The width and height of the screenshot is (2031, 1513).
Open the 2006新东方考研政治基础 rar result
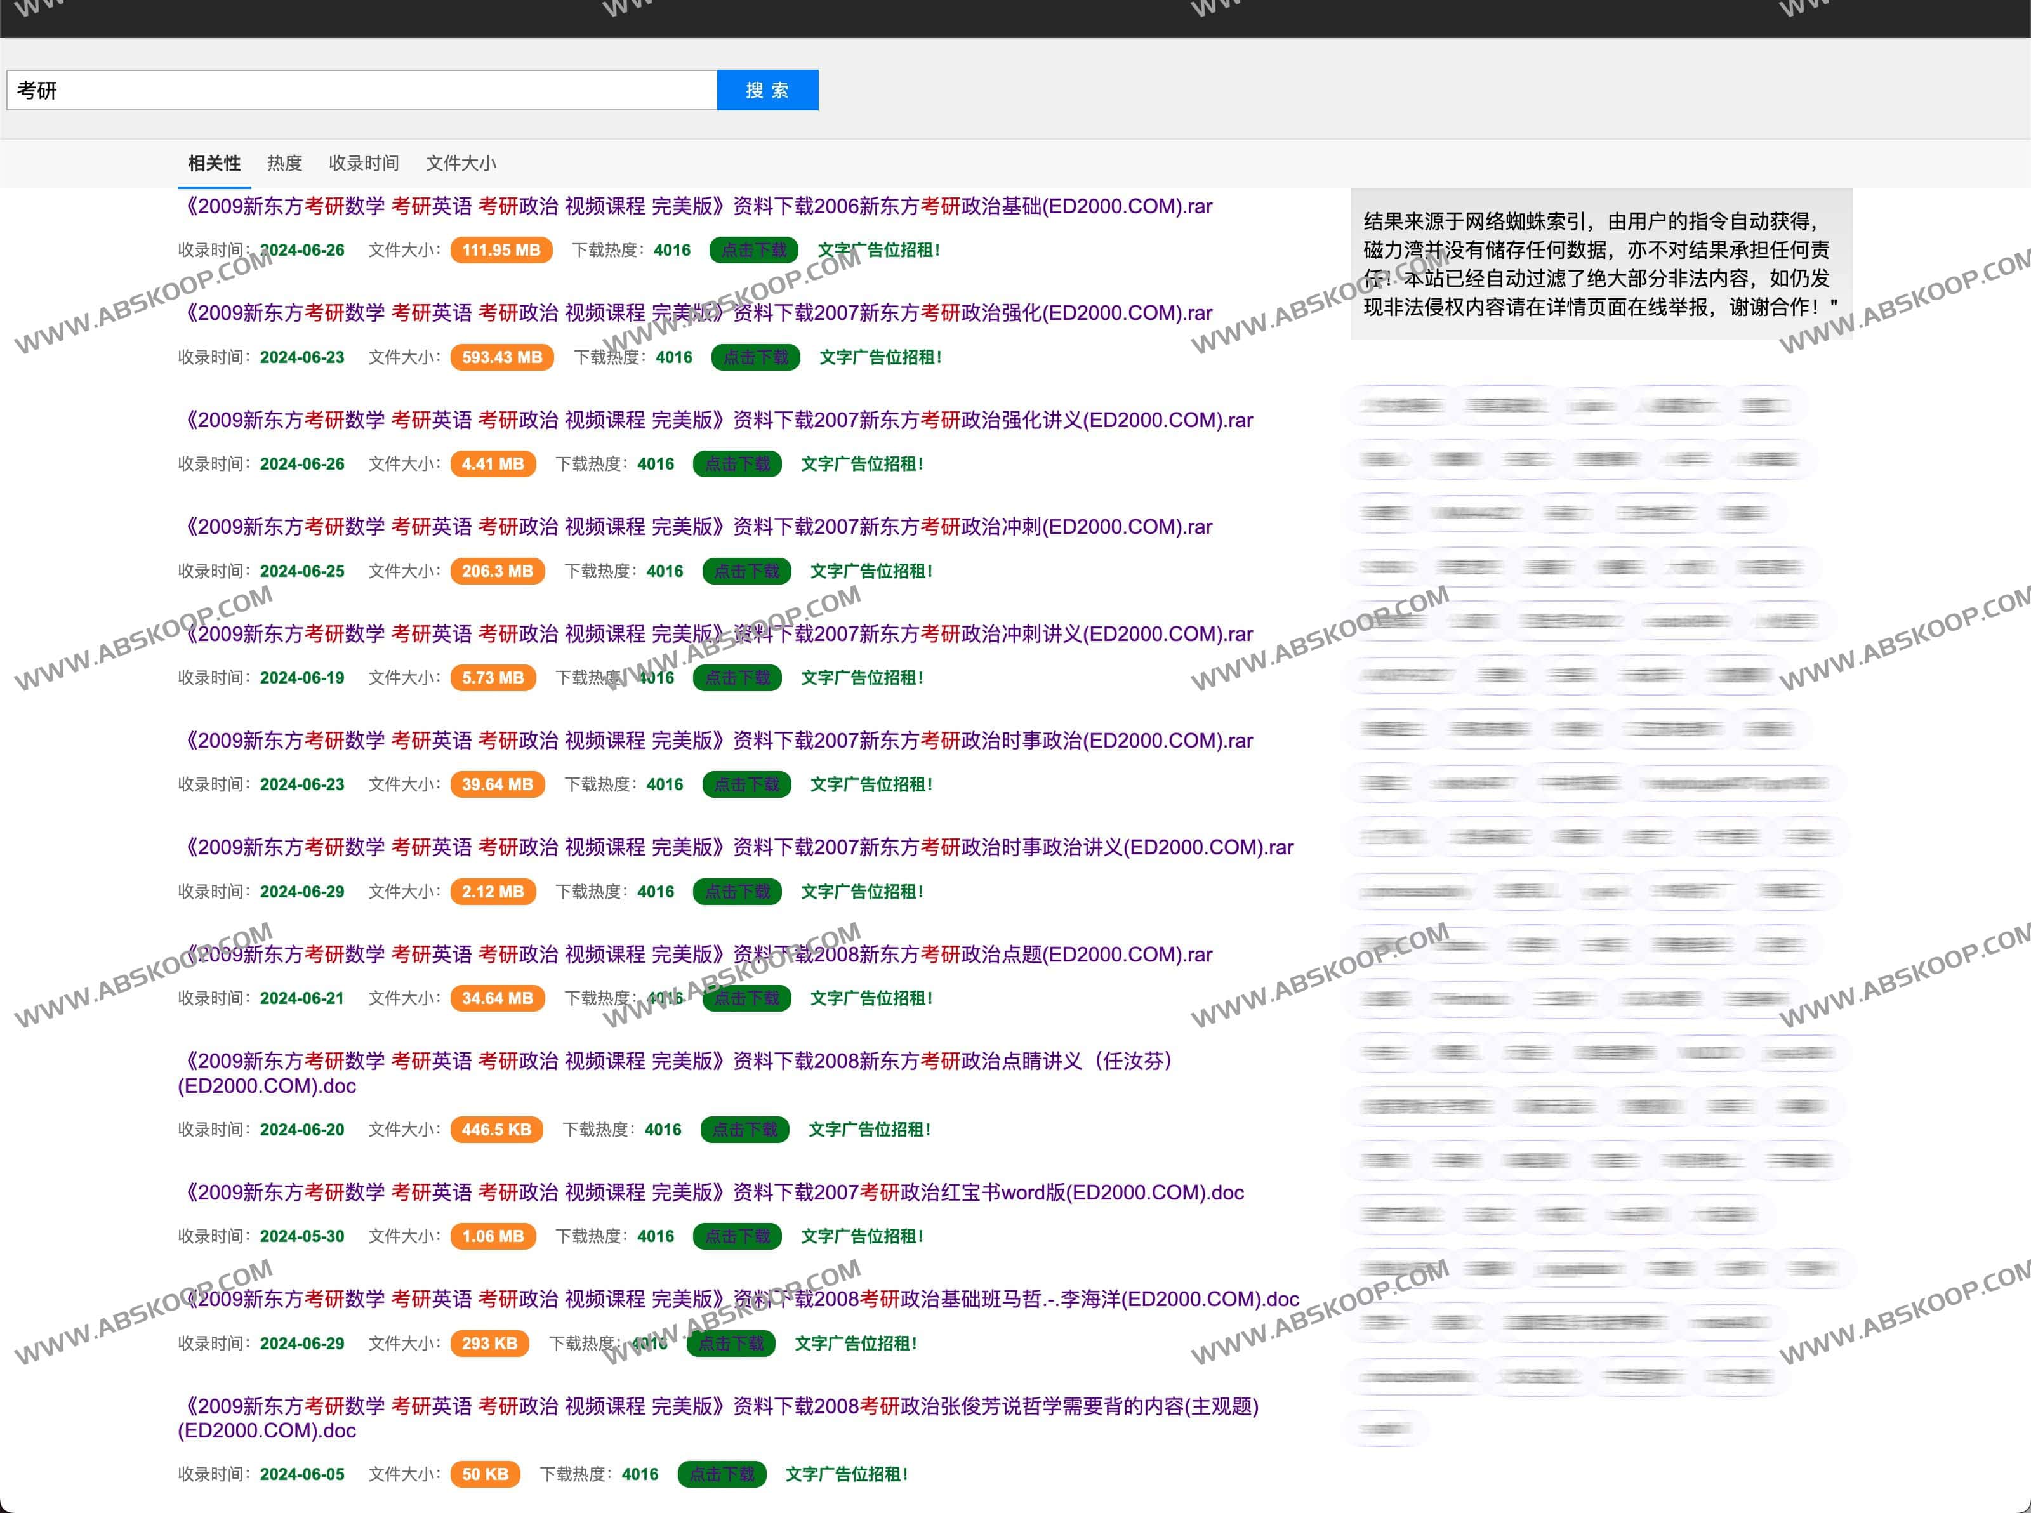699,206
